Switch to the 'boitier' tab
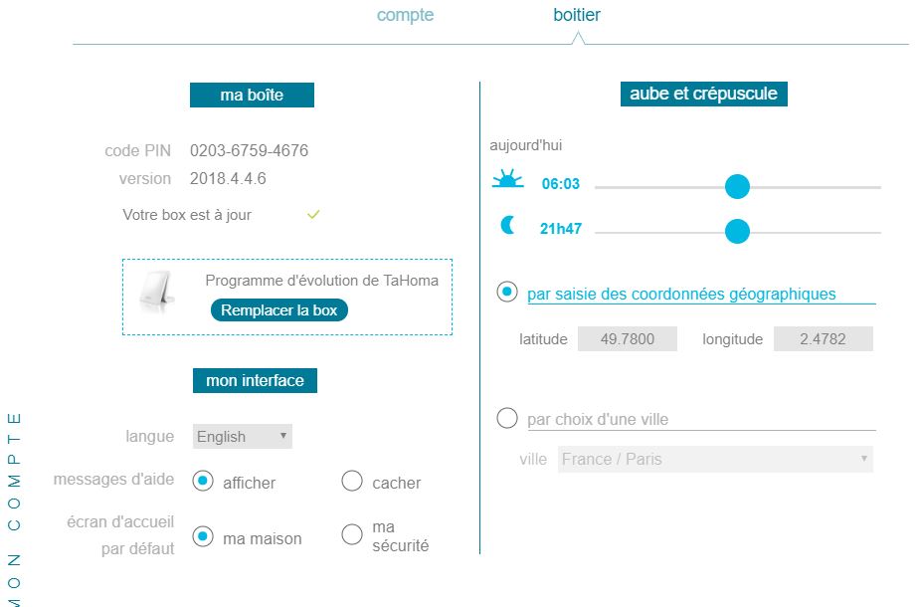Screen dimensions: 920x607 pos(577,15)
